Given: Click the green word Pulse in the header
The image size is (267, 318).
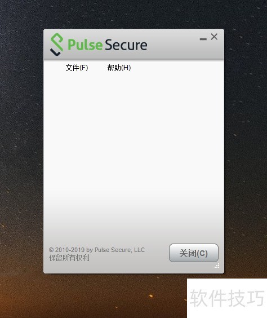Looking at the screenshot, I should click(85, 45).
